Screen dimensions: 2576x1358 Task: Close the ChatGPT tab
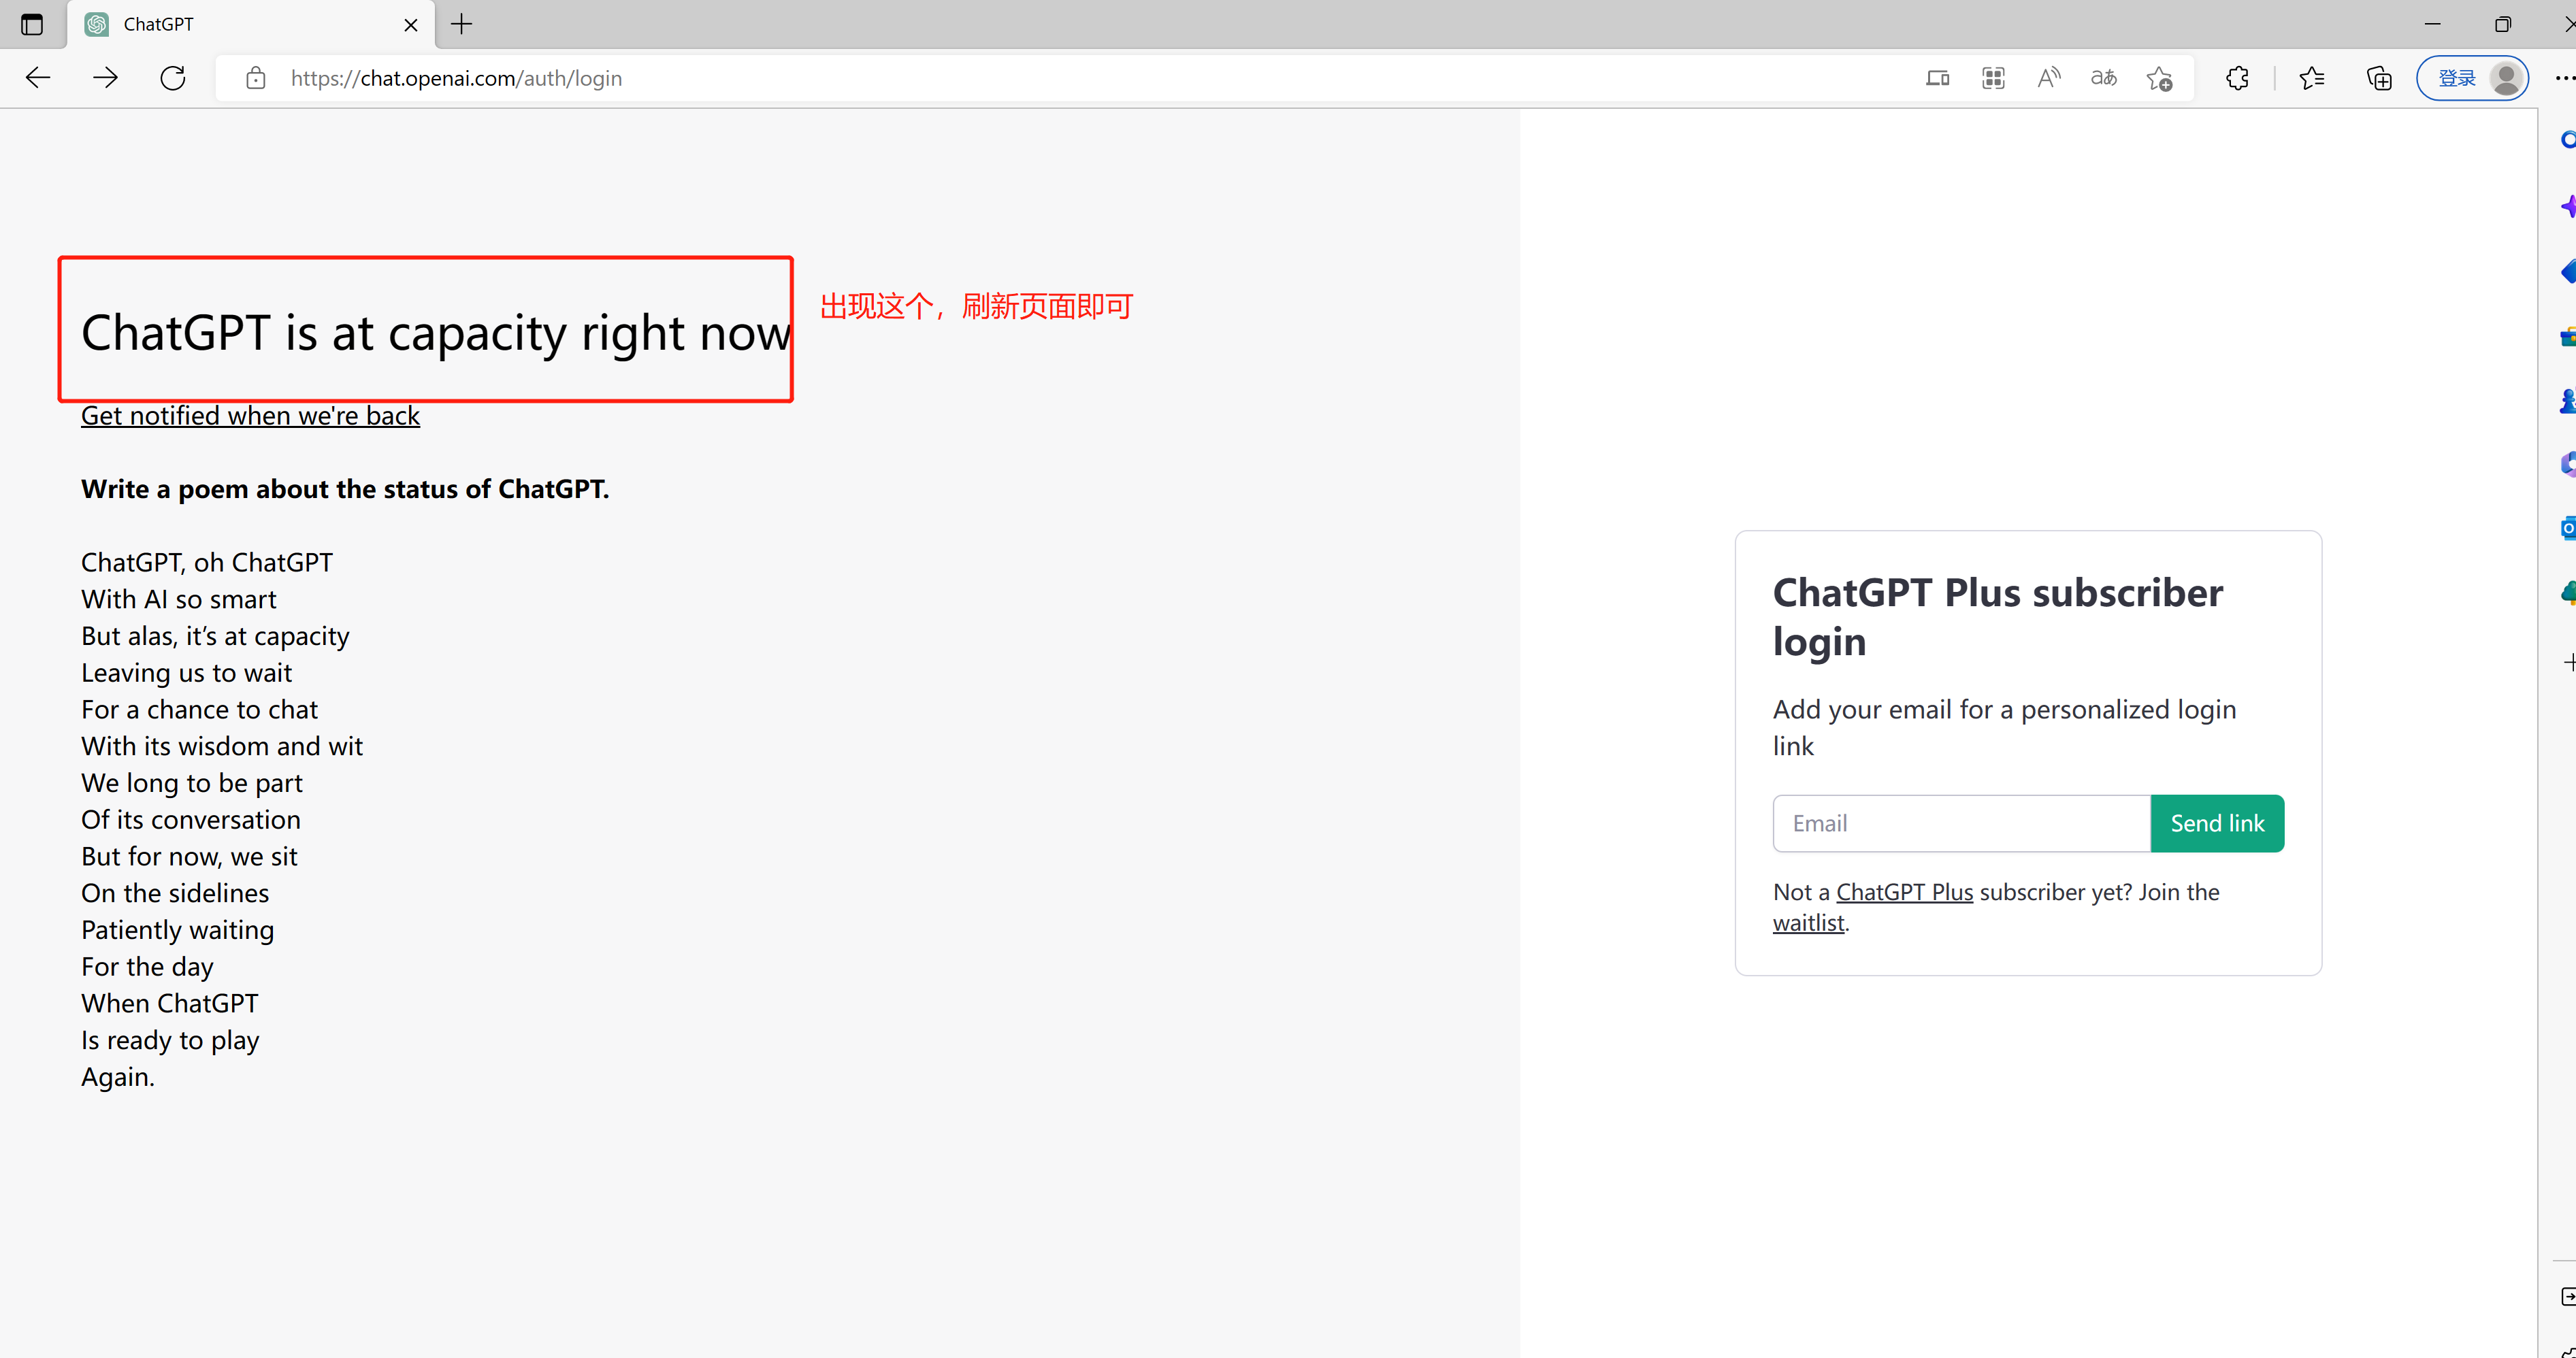pyautogui.click(x=411, y=25)
